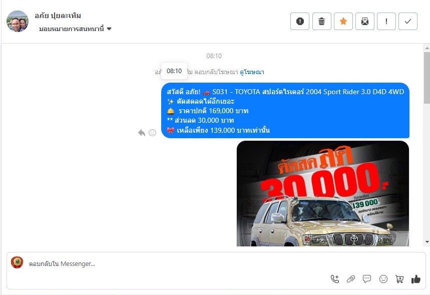This screenshot has width=430, height=295.
Task: Flag conversation as priority with exclamation mark
Action: [386, 21]
